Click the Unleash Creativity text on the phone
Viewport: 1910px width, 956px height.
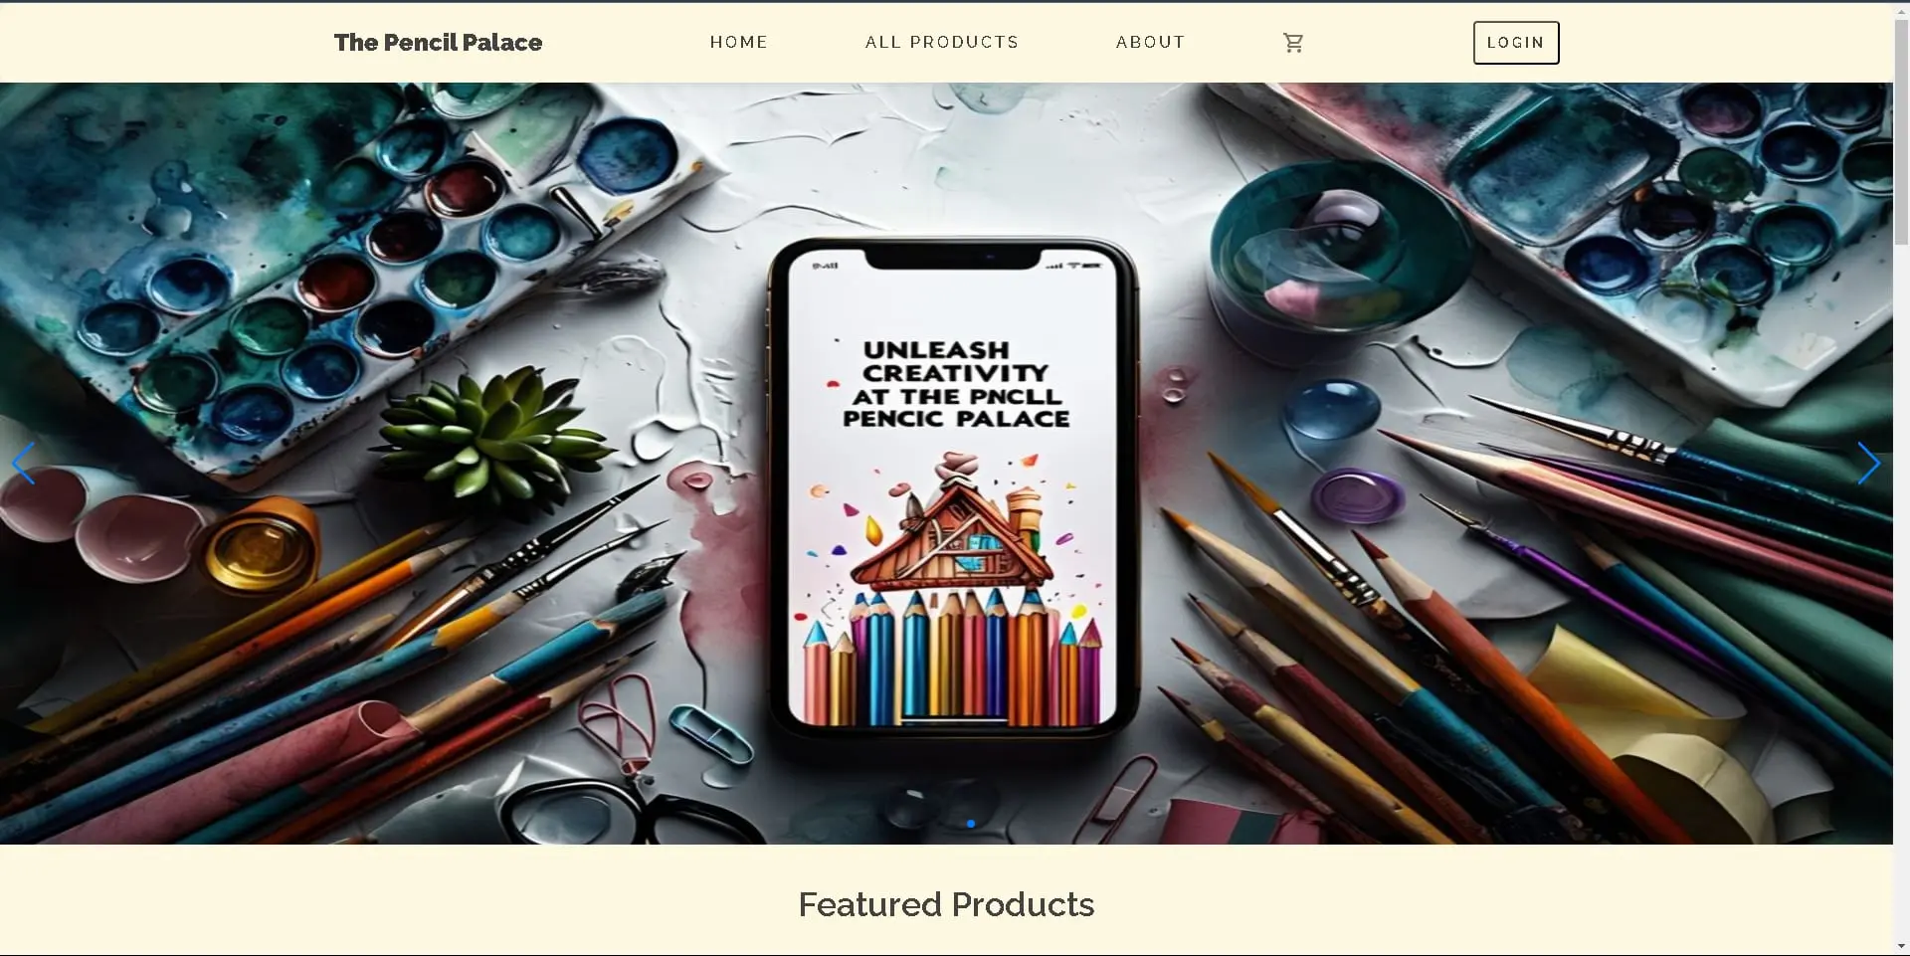coord(956,384)
